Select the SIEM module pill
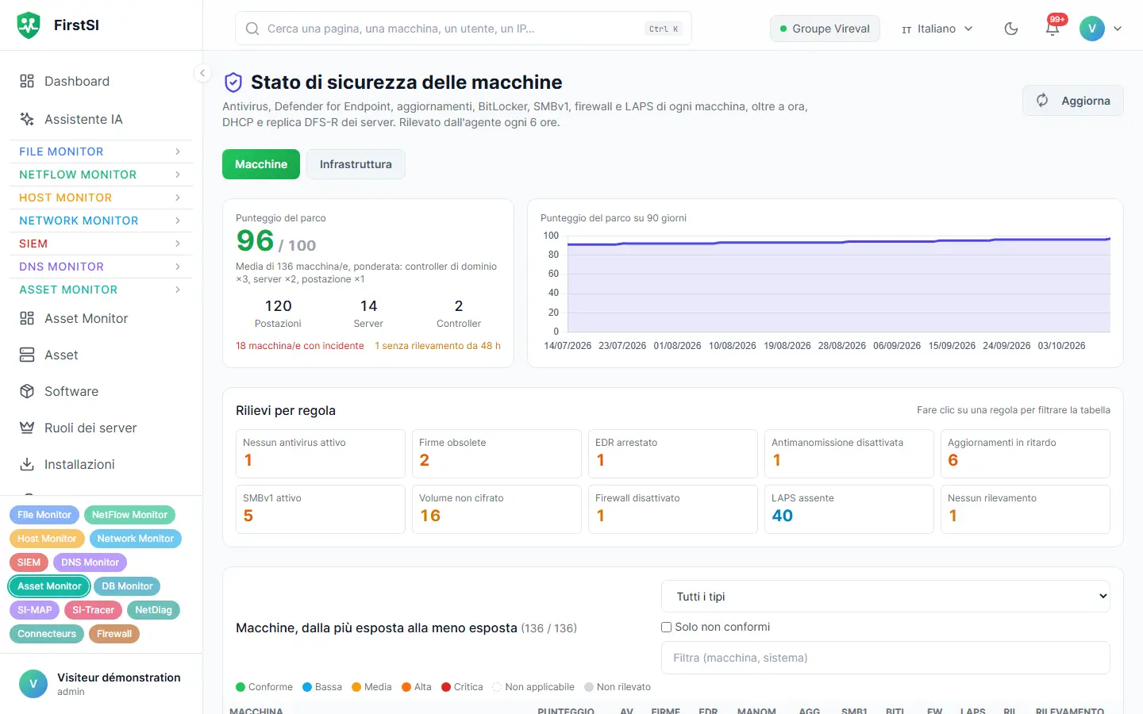 [29, 562]
